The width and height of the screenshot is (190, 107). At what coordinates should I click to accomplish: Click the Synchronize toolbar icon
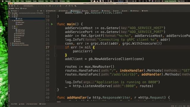(x=15, y=6)
